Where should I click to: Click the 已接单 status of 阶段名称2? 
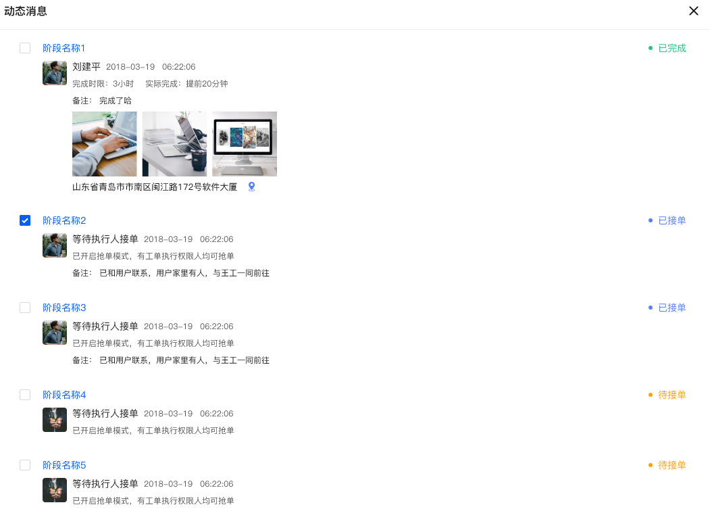pyautogui.click(x=667, y=220)
